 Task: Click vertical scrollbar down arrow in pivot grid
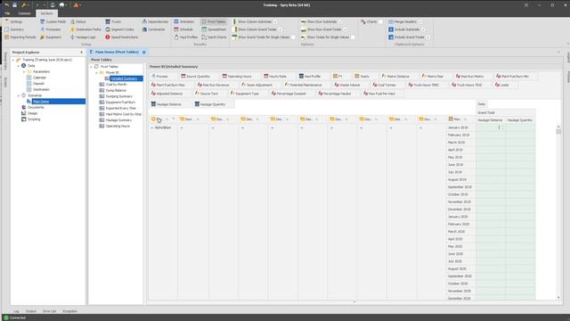[x=558, y=298]
